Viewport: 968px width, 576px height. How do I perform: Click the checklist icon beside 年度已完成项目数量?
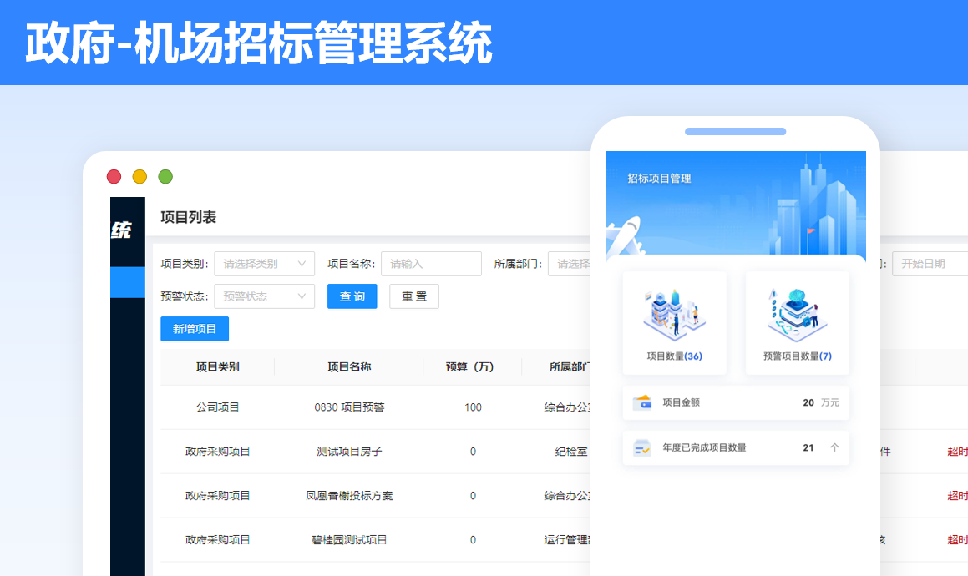(x=642, y=447)
